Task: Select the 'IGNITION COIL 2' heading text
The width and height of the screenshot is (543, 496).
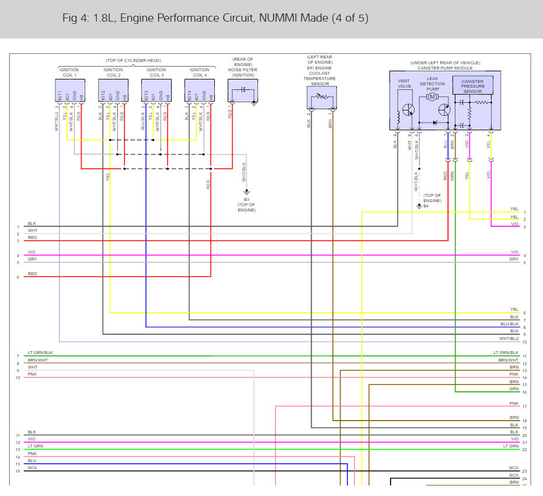Action: tap(113, 72)
